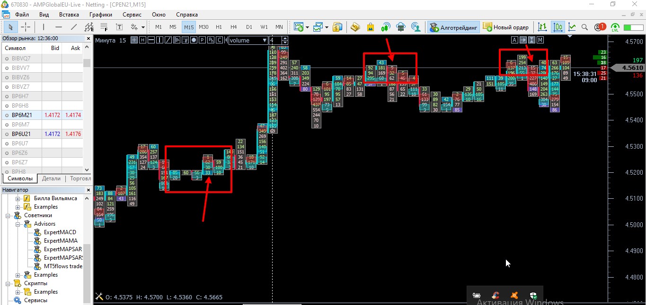Switch to bar chart view
Screen dimensions: 646x305
[542, 27]
